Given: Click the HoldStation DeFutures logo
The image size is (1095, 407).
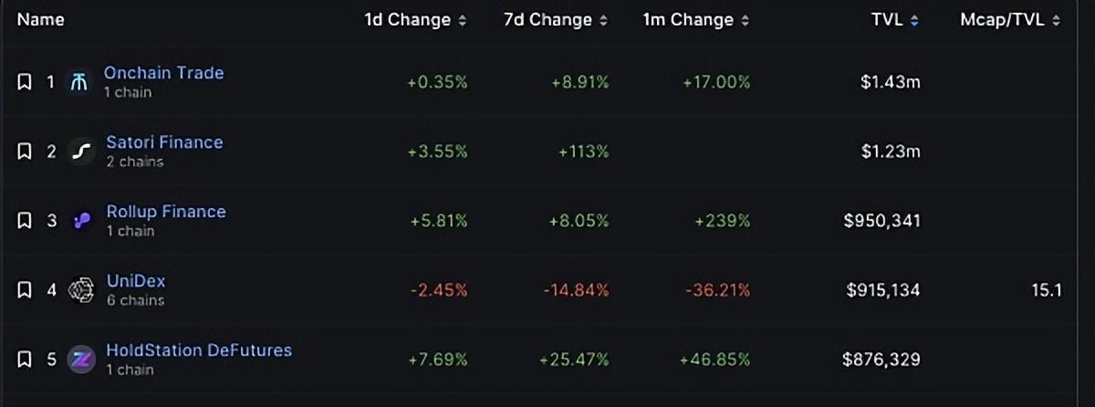Looking at the screenshot, I should pos(82,360).
